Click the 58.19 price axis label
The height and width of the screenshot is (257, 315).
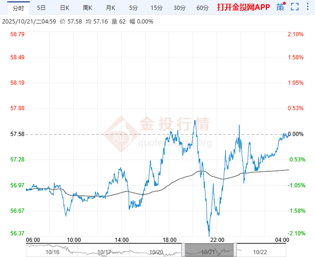pos(17,83)
